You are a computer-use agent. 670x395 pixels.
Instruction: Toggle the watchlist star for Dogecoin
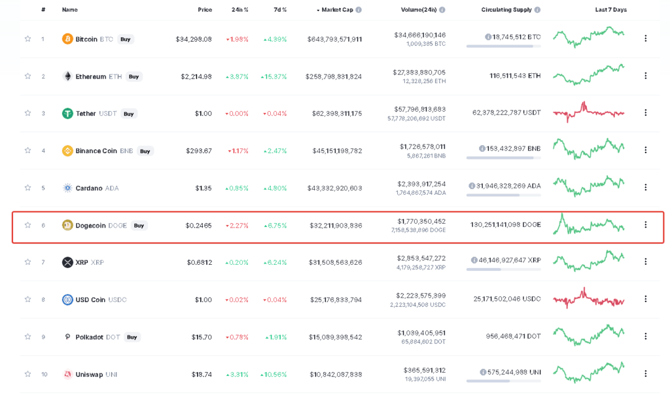coord(27,226)
